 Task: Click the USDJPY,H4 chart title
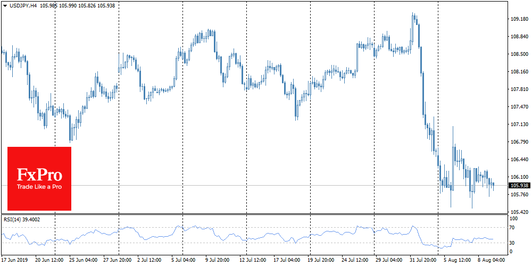(x=22, y=5)
